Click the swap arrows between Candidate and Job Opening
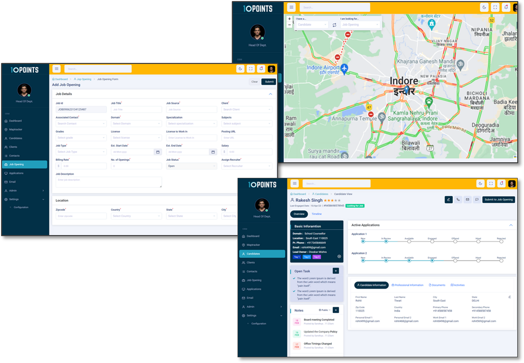Image resolution: width=524 pixels, height=363 pixels. [x=334, y=24]
